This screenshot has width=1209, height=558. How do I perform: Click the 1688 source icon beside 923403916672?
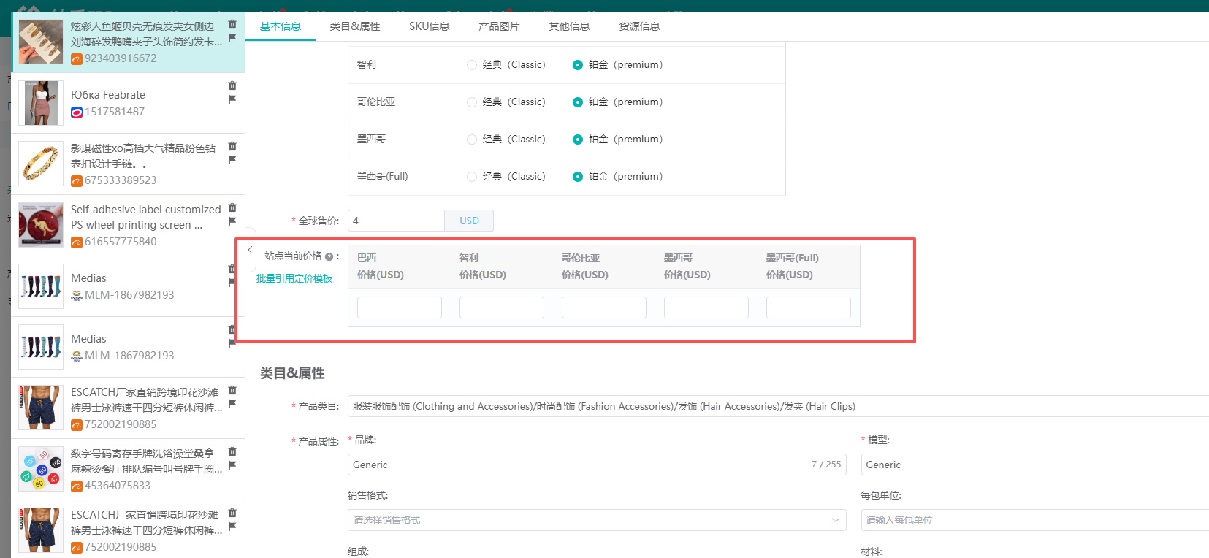coord(76,58)
